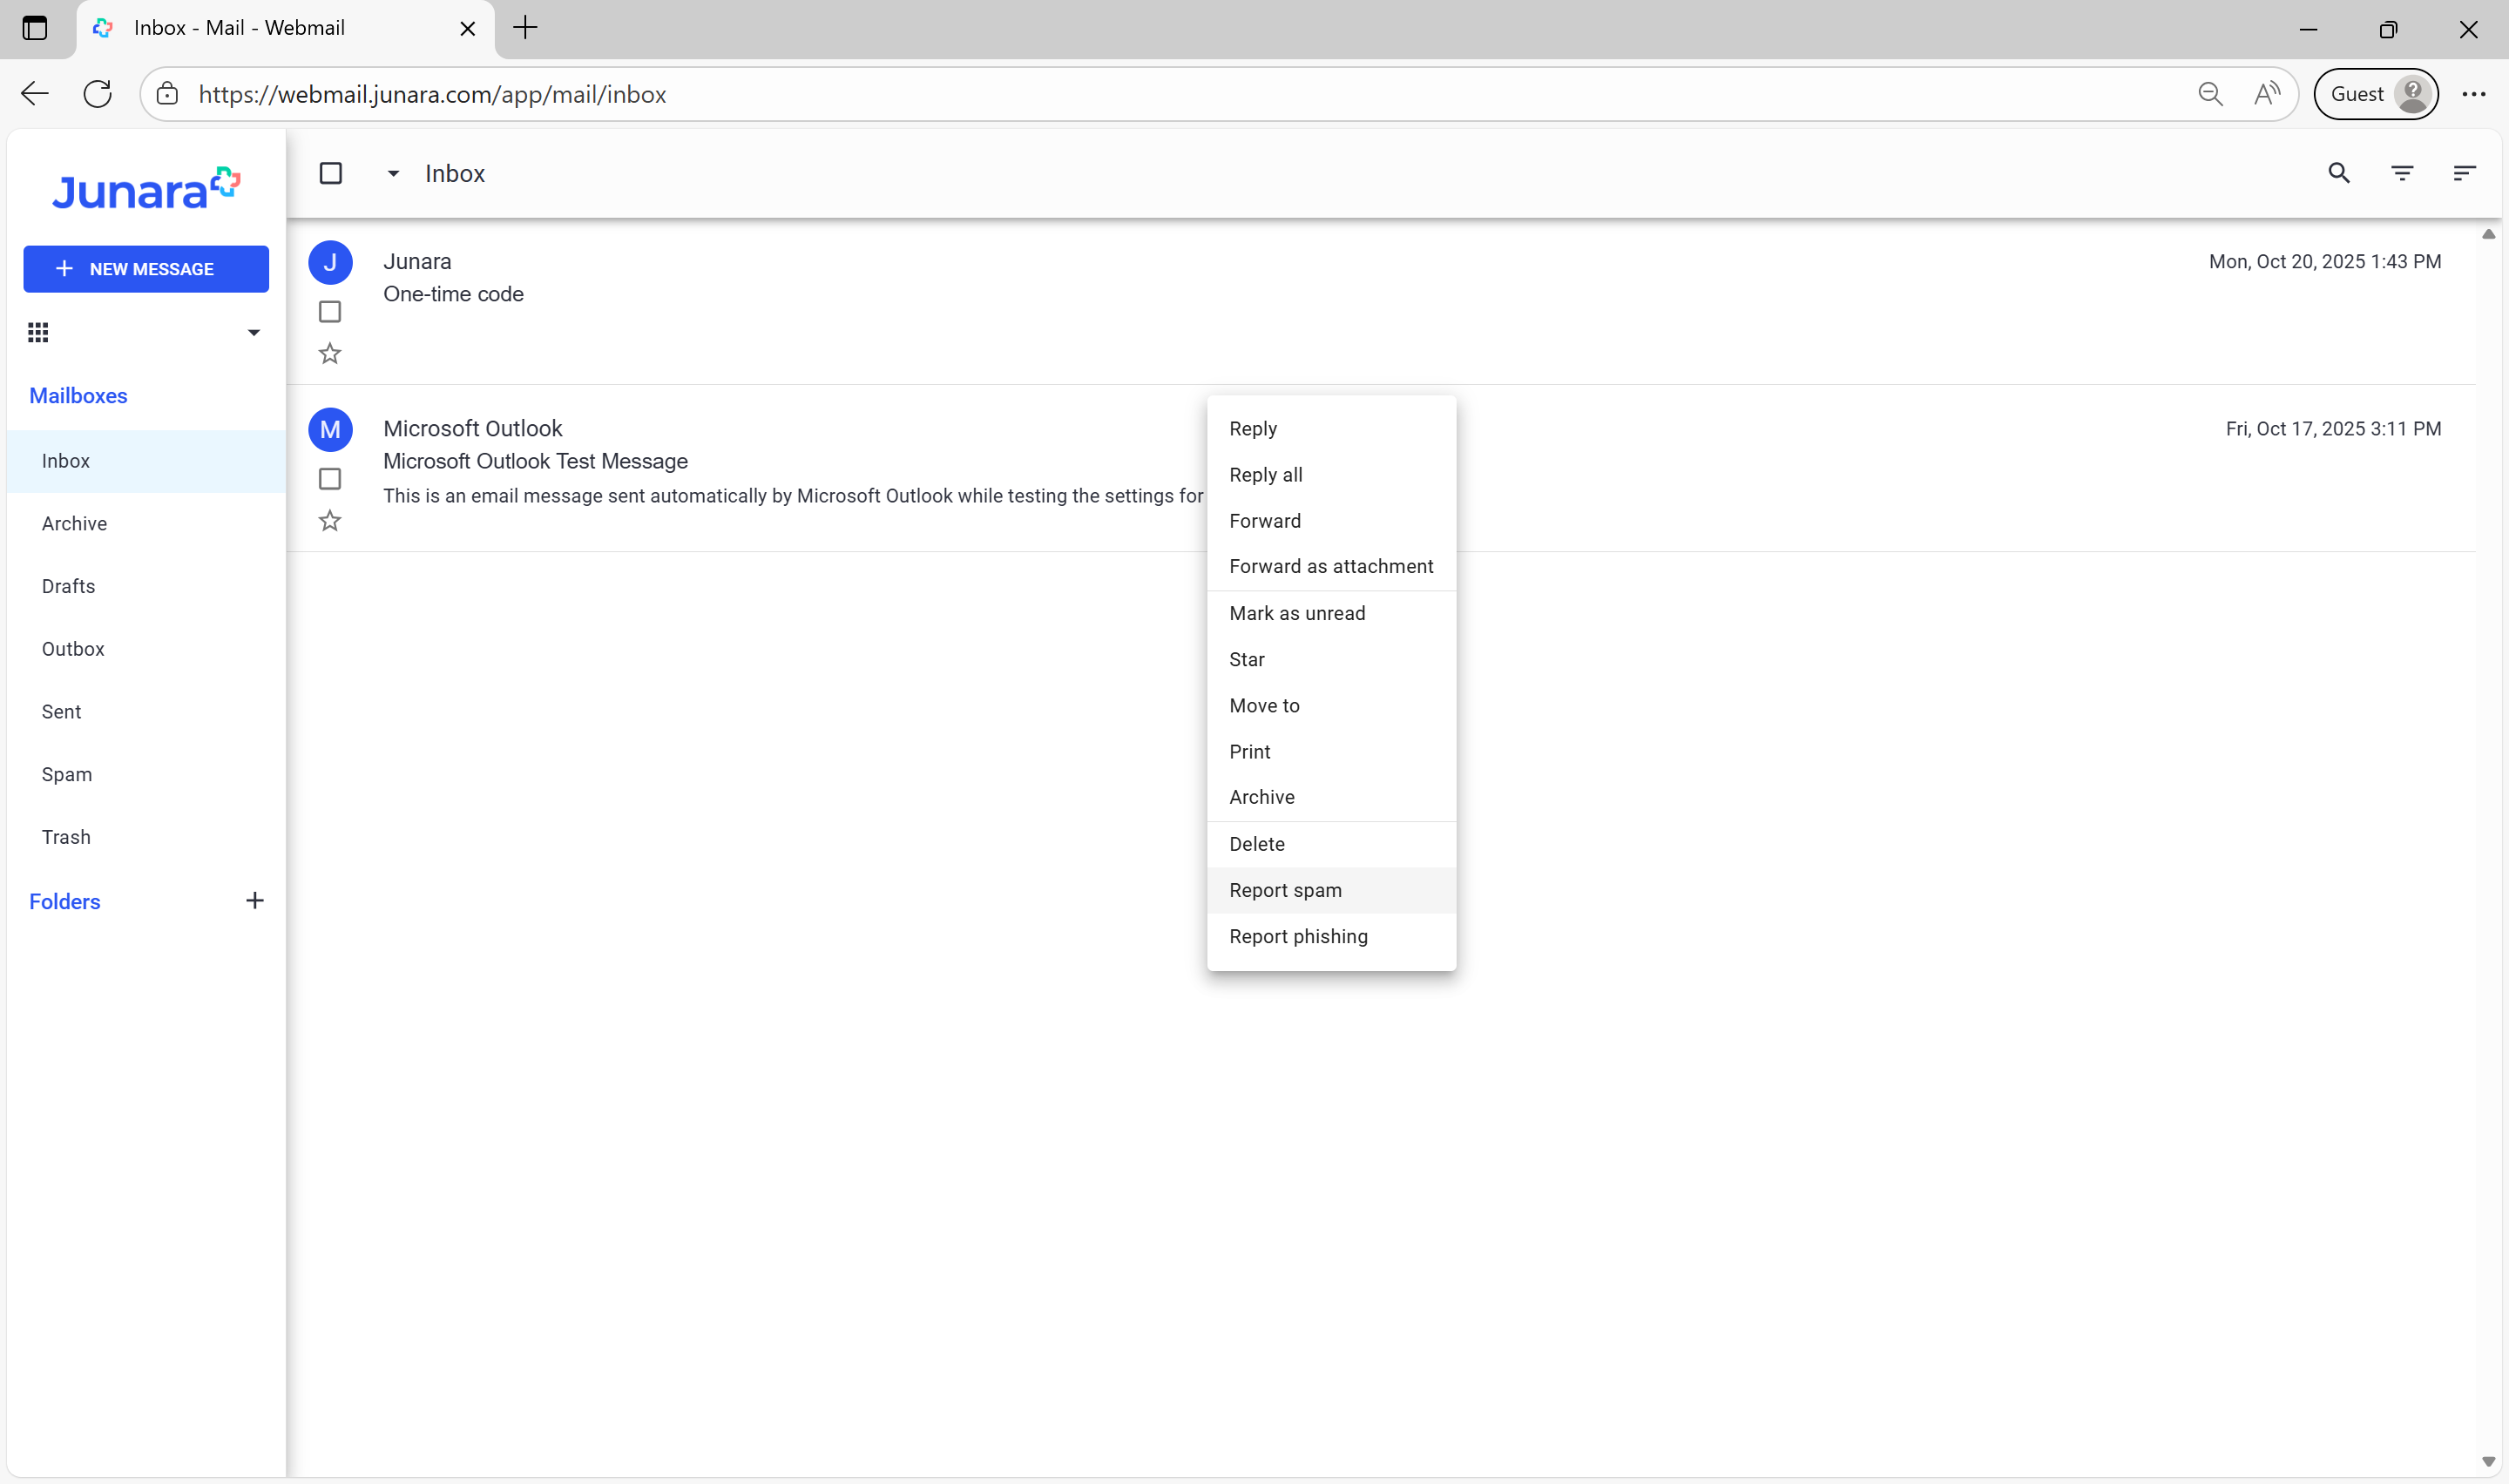
Task: Choose Reply all from the context menu
Action: tap(1331, 475)
